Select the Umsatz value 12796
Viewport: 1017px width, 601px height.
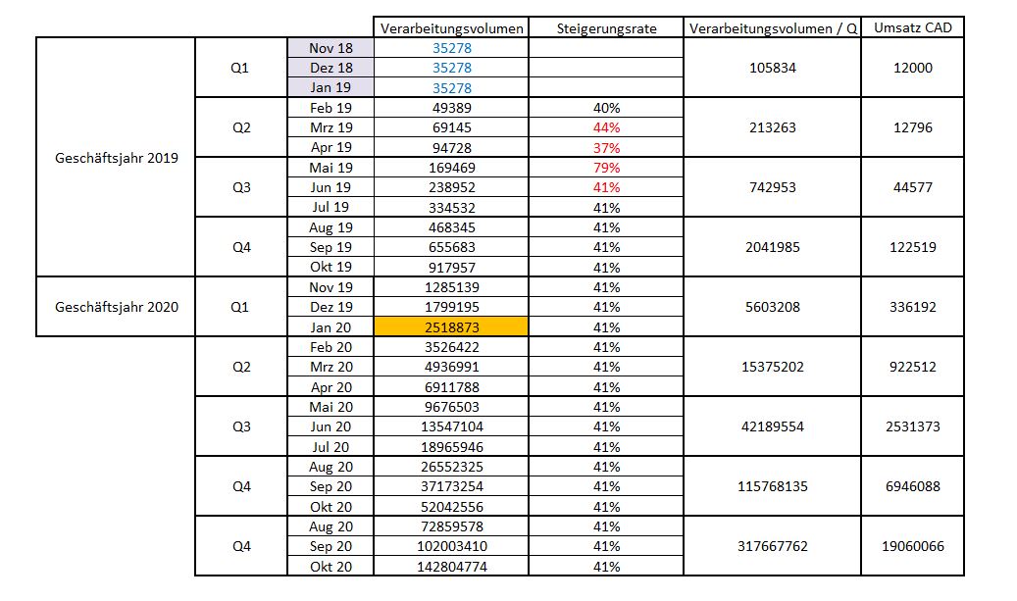tap(913, 127)
